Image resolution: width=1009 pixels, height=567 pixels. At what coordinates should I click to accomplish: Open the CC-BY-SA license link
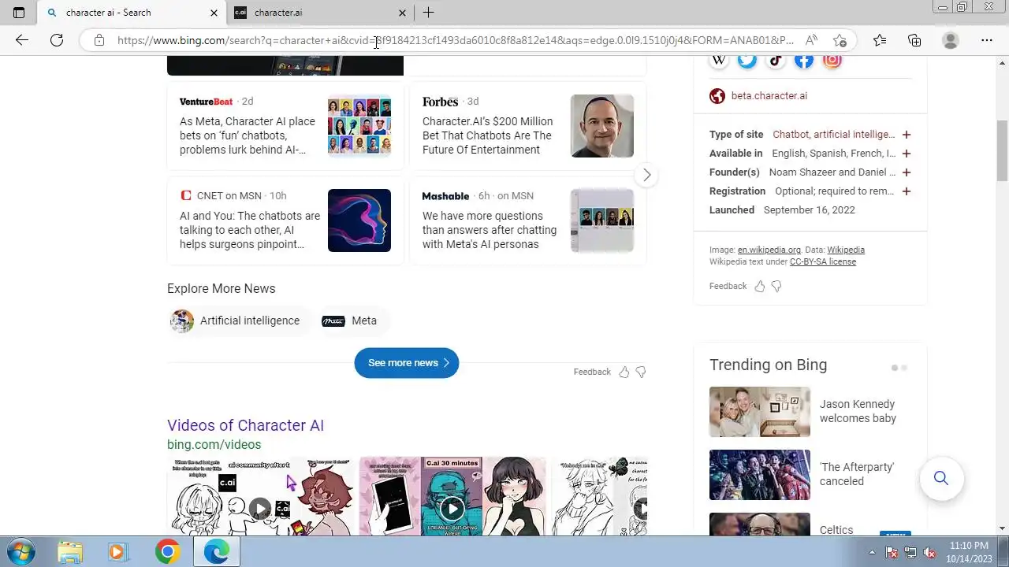(822, 261)
